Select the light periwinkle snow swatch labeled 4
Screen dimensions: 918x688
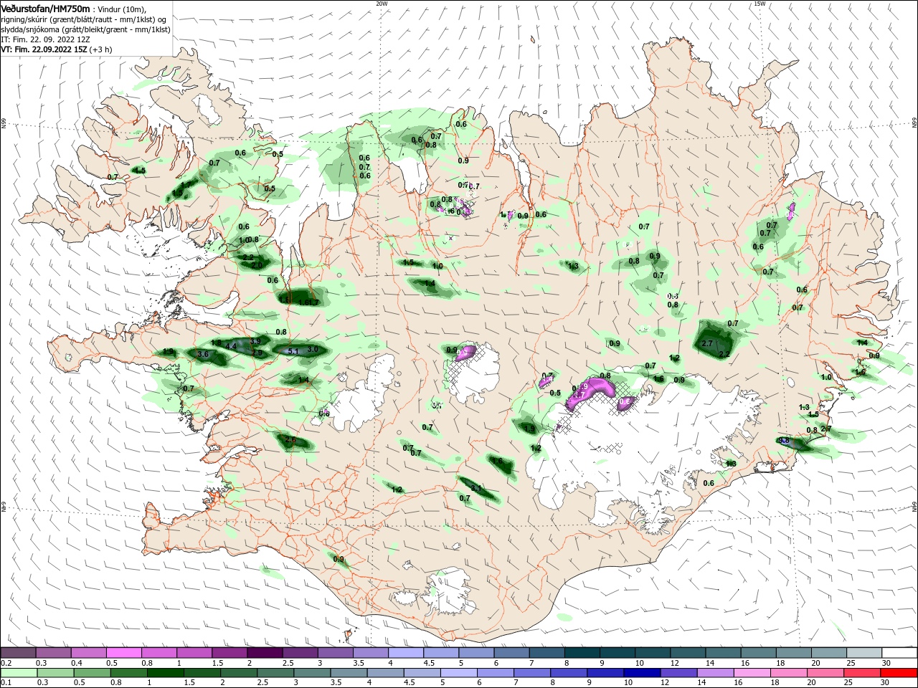(x=404, y=653)
